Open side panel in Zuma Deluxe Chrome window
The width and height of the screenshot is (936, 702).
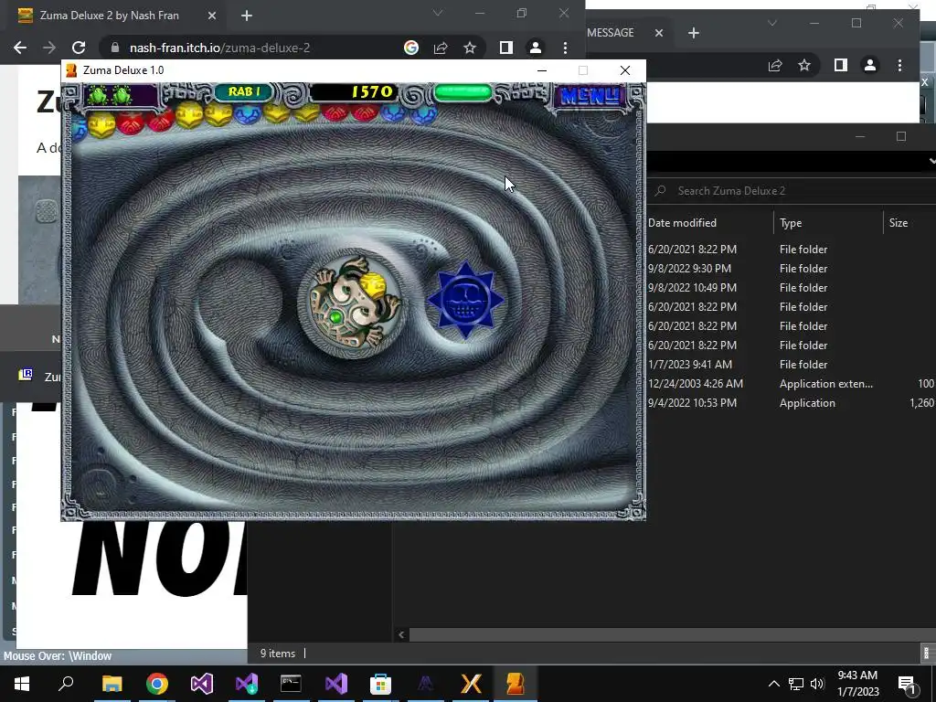click(505, 48)
